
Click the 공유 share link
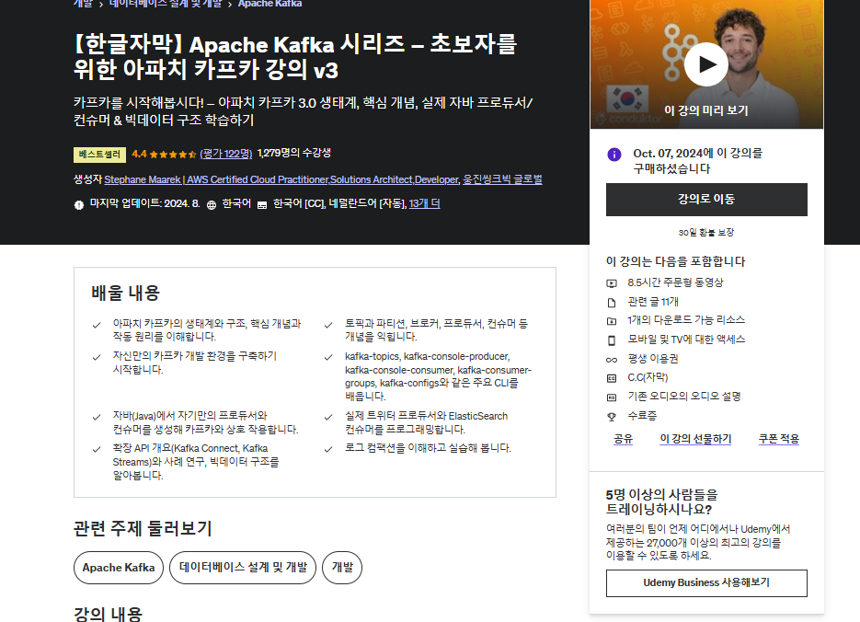click(623, 439)
